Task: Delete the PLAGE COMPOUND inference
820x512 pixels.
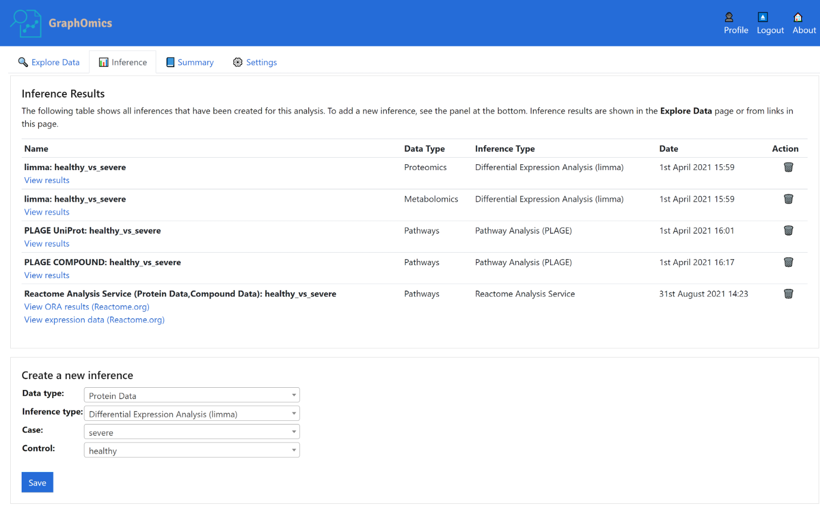Action: pyautogui.click(x=788, y=262)
